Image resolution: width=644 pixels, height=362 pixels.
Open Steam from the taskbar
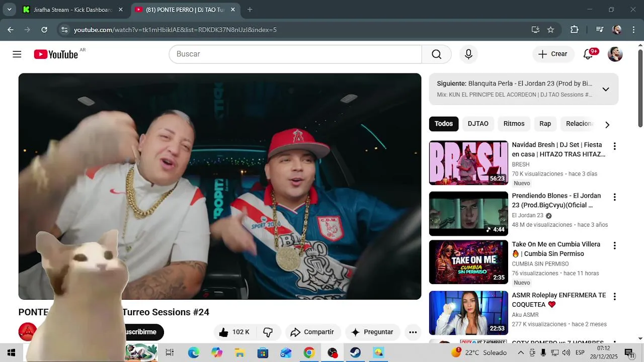point(355,353)
